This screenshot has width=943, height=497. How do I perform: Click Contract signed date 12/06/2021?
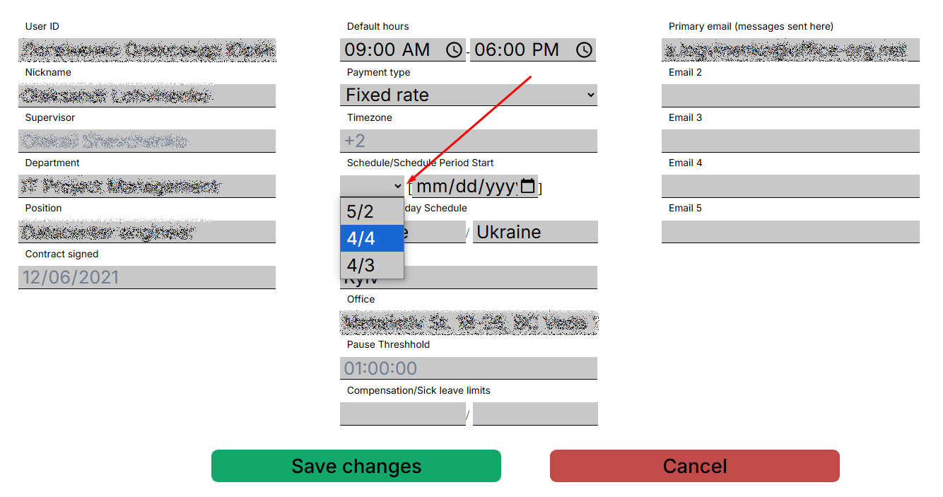[146, 277]
